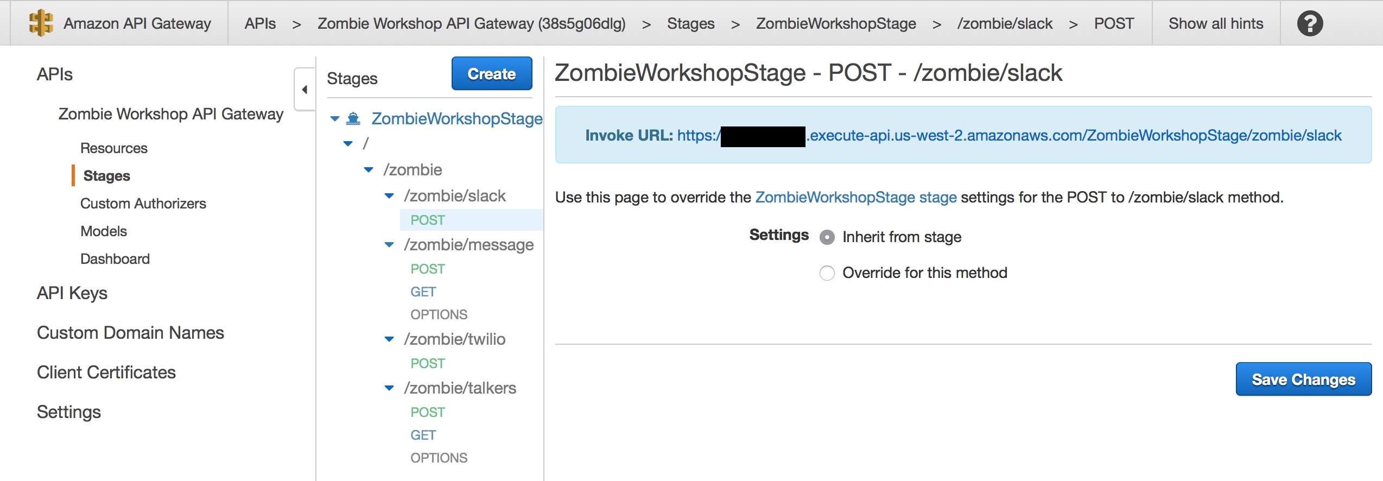Image resolution: width=1383 pixels, height=481 pixels.
Task: Open the Invoke URL link
Action: (x=1010, y=135)
